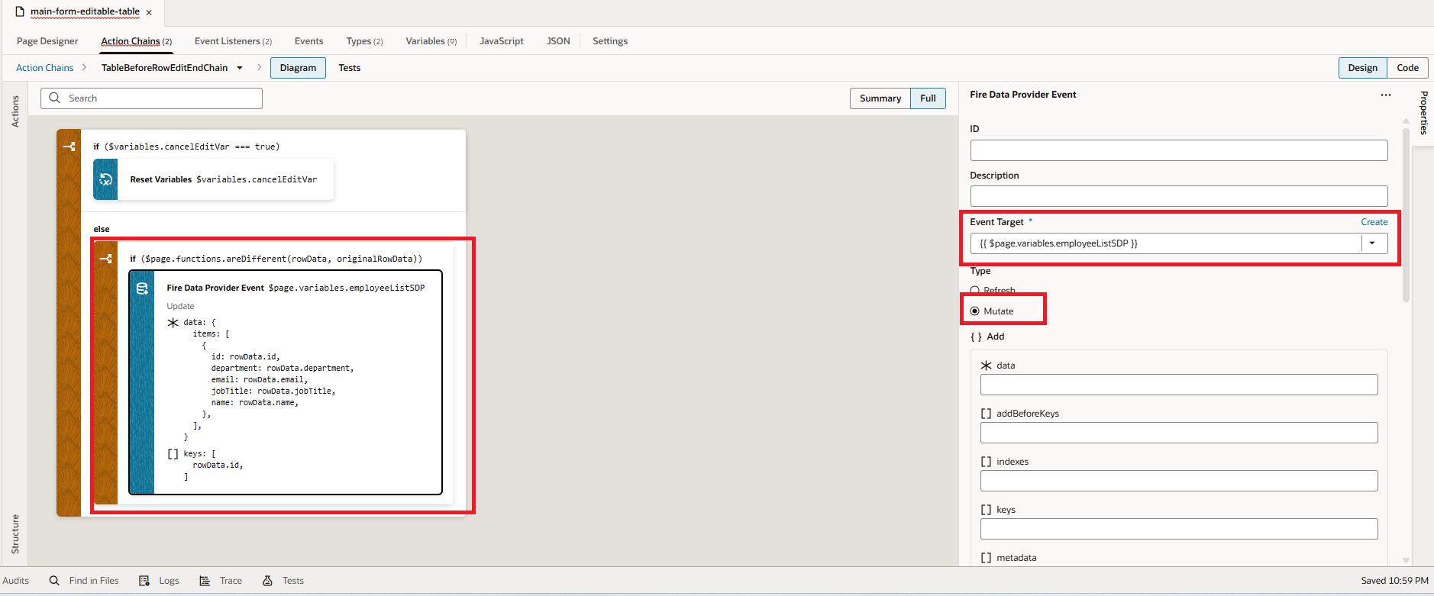The width and height of the screenshot is (1434, 596).
Task: Click the outer if-branch icon
Action: pos(69,147)
